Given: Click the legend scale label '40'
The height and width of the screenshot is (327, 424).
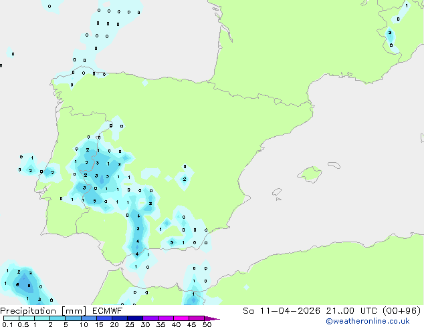Looking at the screenshot, I should tap(176, 324).
